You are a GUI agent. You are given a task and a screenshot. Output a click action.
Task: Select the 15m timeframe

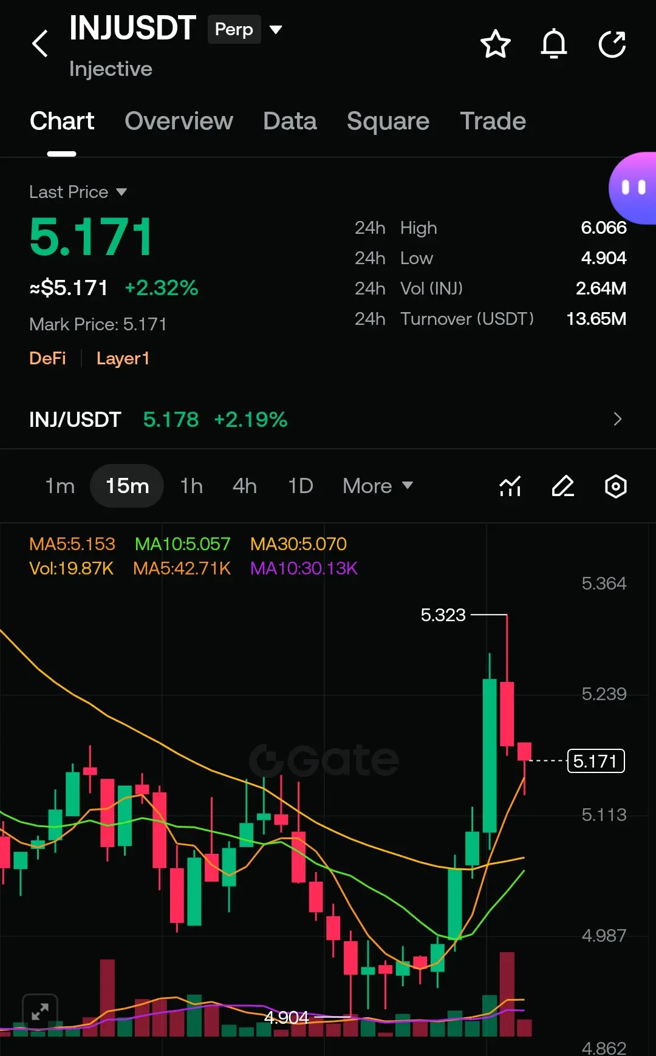(127, 486)
